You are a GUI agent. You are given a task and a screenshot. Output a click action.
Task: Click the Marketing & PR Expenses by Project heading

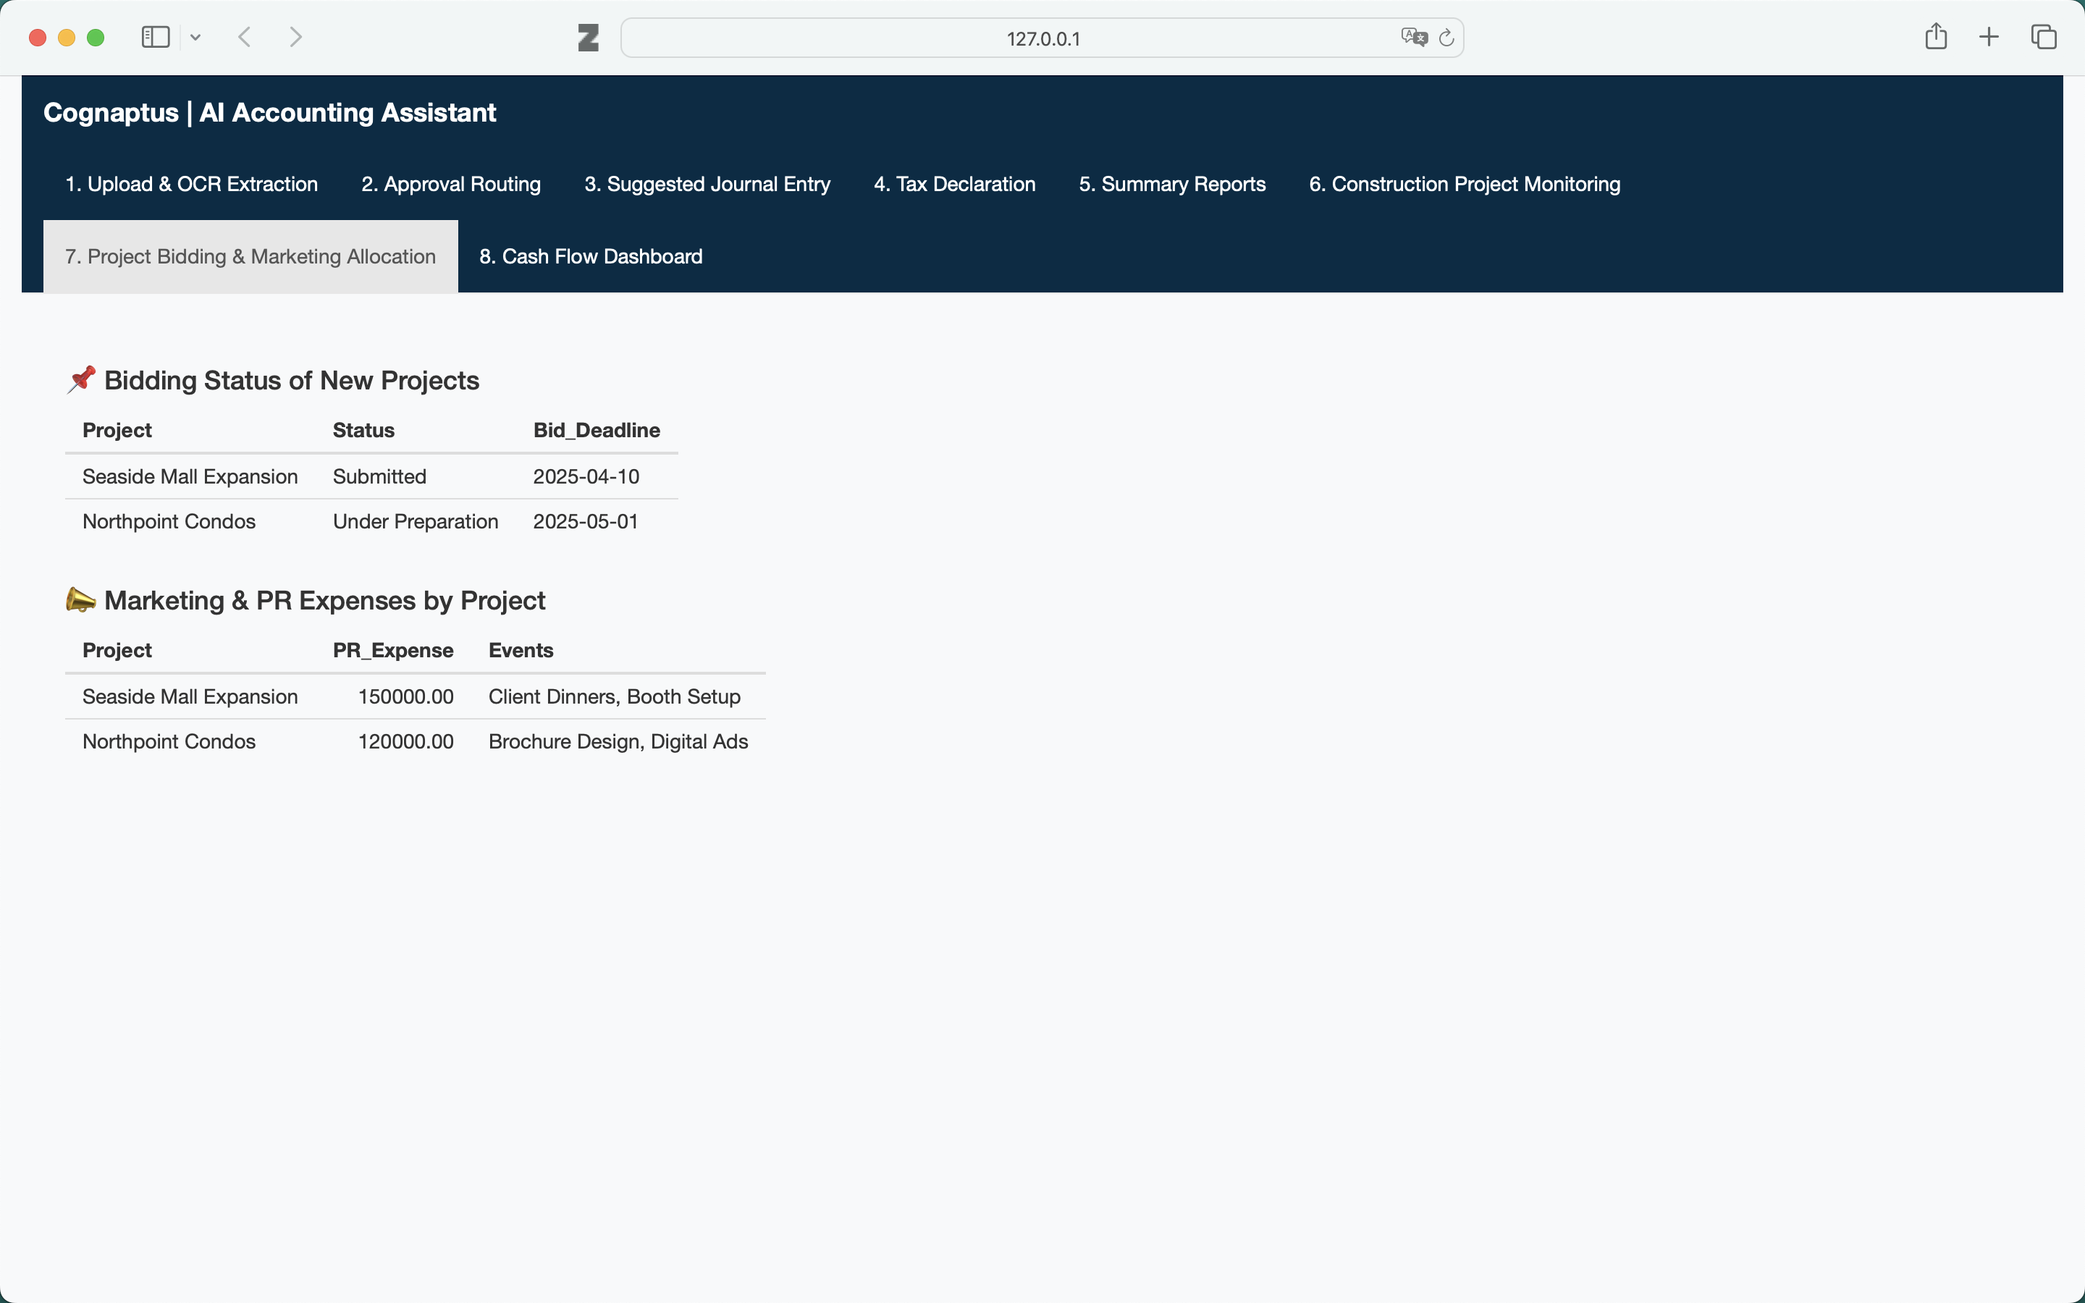point(325,600)
